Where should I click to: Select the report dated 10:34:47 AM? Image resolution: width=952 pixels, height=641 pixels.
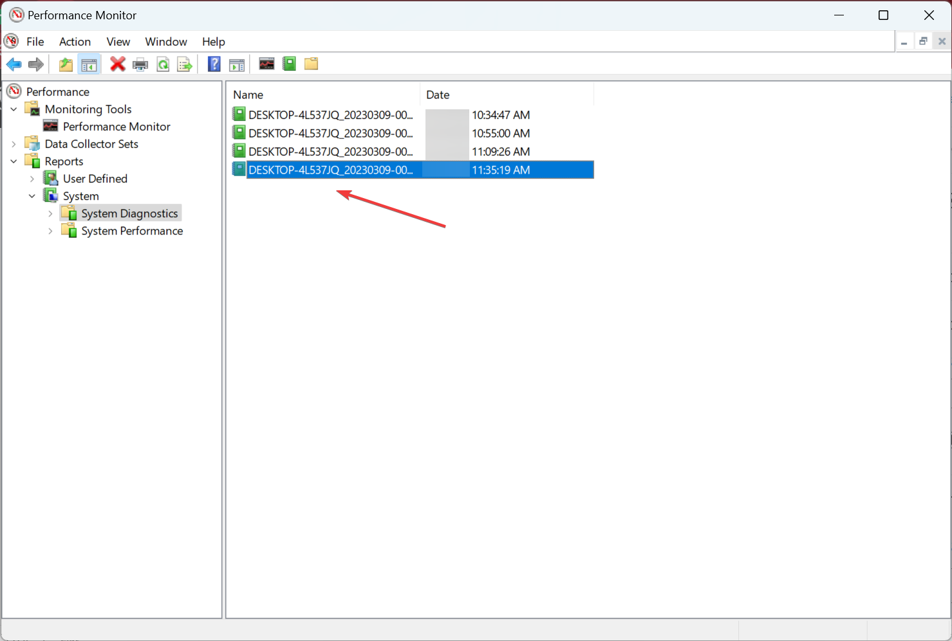pyautogui.click(x=412, y=115)
